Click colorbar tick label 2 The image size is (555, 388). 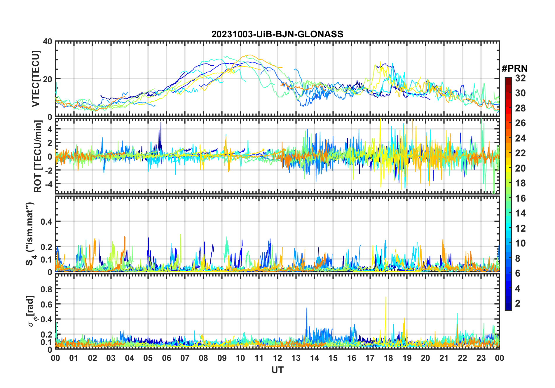tap(518, 303)
